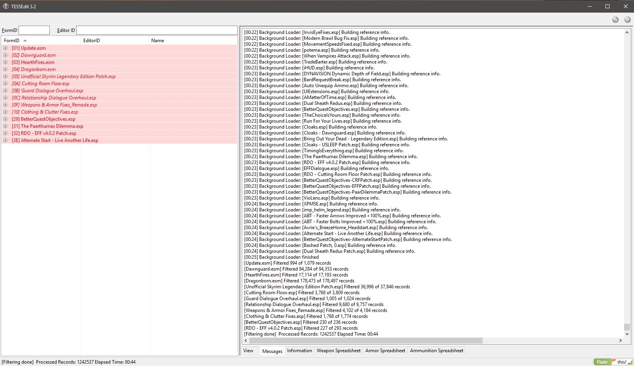634x366 pixels.
Task: Focus the Editor ID search field
Action: (x=157, y=30)
